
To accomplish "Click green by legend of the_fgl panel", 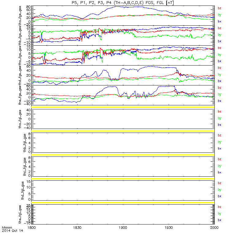I will click(220, 213).
